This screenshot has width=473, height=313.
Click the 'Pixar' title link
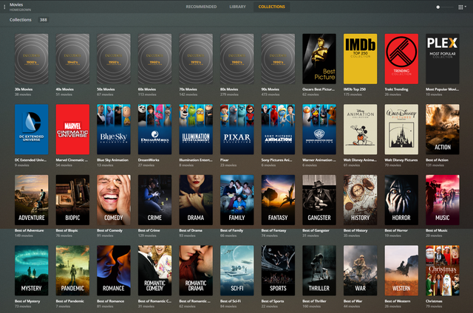point(225,160)
